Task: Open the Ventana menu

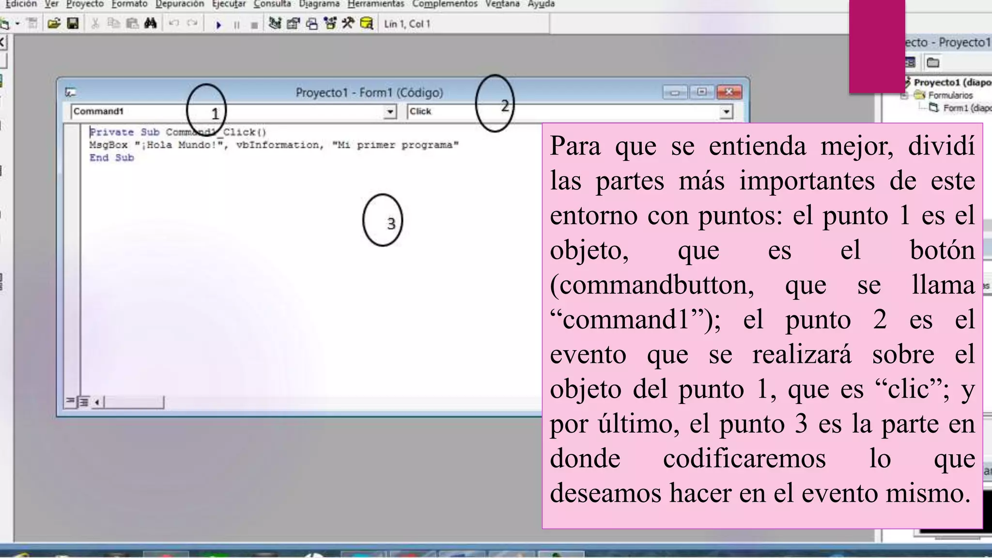Action: [x=502, y=4]
